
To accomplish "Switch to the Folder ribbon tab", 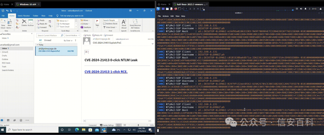I will pyautogui.click(x=35, y=16).
